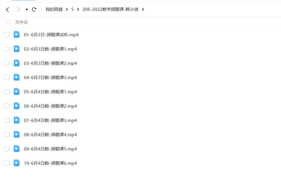The image size is (281, 189).
Task: Click video icon of 01-6月3日-押题课试听.mp4
Action: (17, 35)
